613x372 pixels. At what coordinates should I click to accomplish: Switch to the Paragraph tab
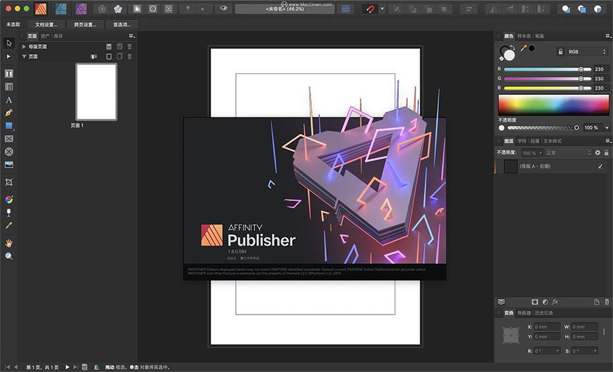coord(535,141)
